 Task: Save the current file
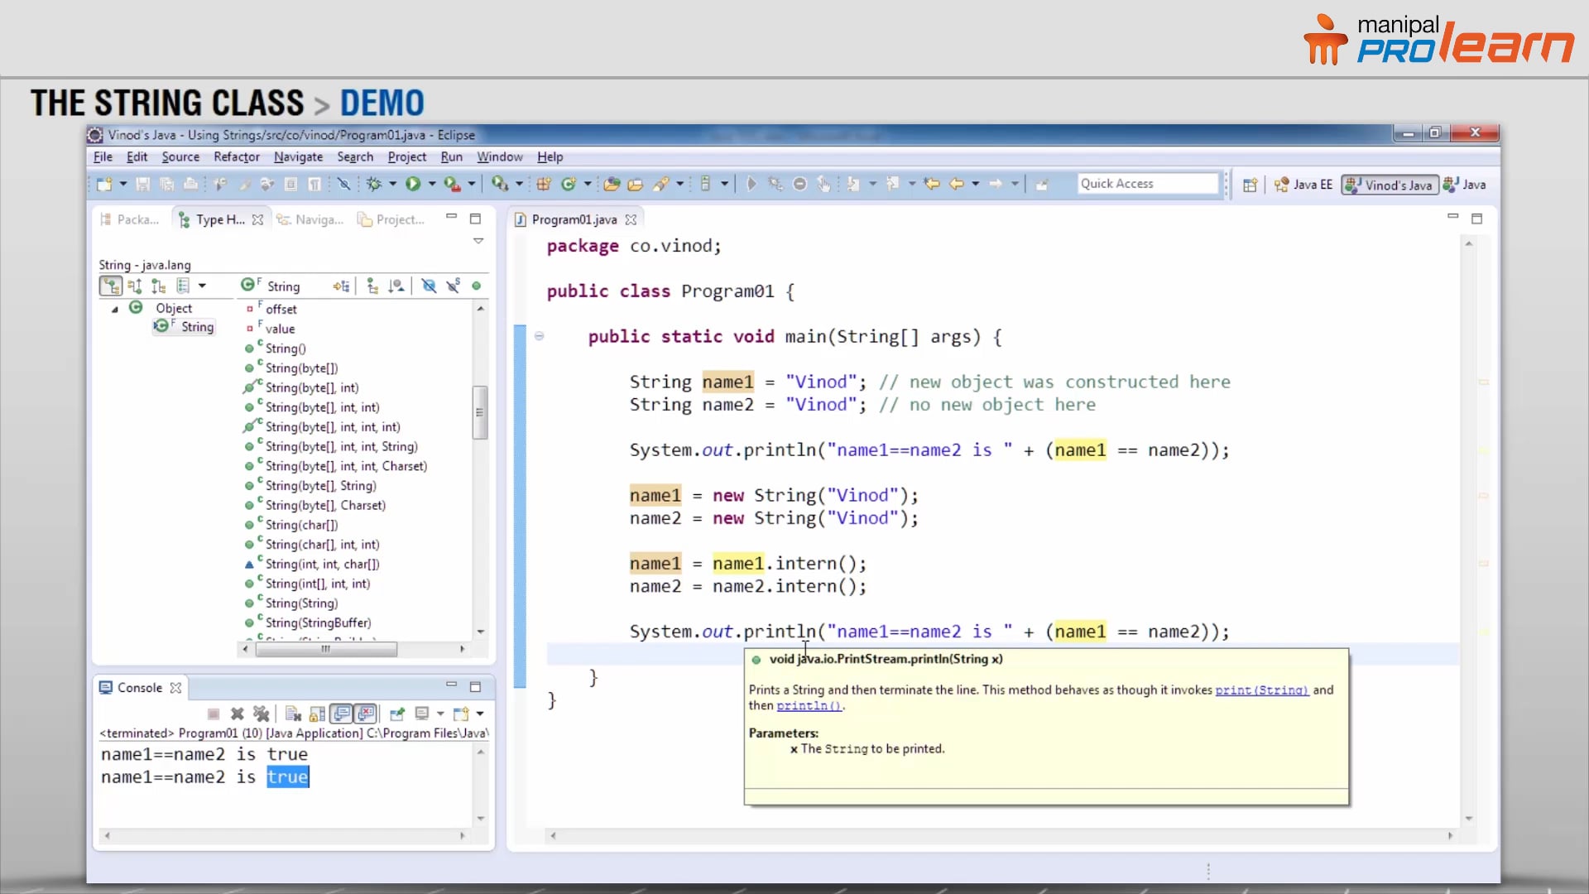(142, 184)
